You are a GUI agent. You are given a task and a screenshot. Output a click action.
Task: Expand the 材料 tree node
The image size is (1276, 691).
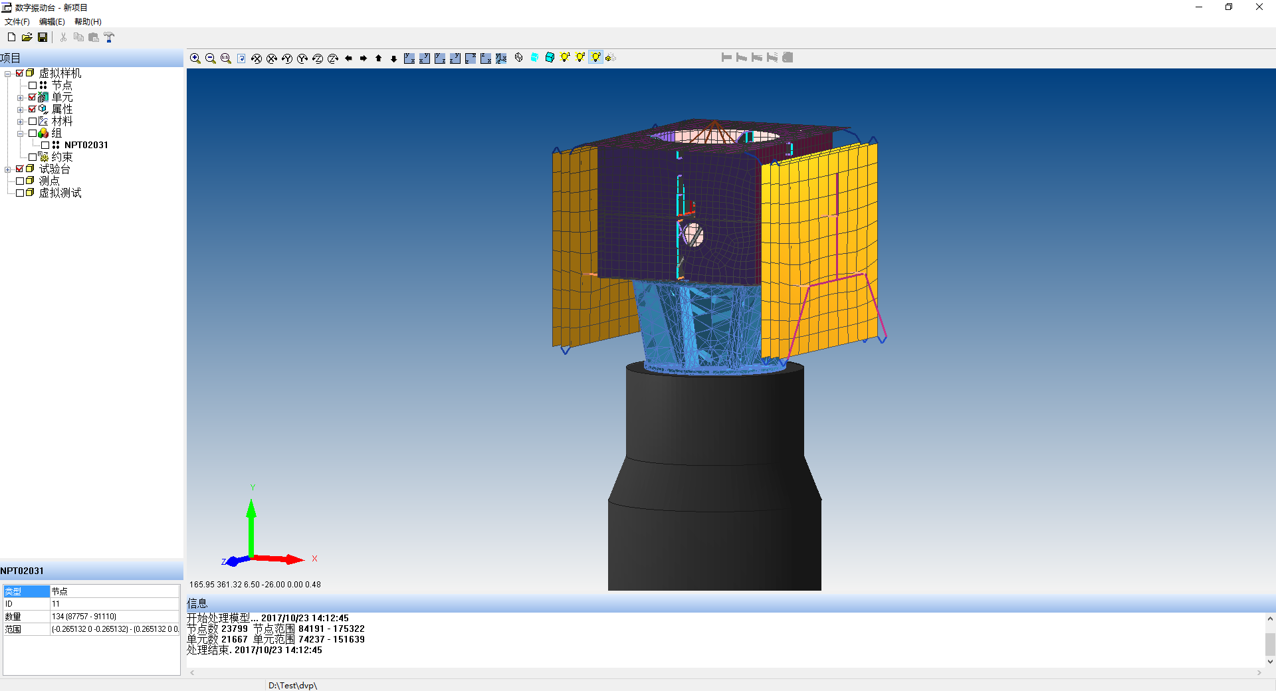tap(21, 122)
